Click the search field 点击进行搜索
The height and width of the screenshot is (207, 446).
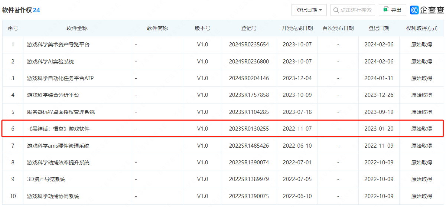point(356,10)
